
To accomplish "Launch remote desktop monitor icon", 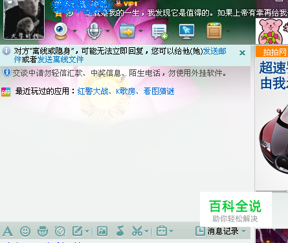I will coord(186,32).
